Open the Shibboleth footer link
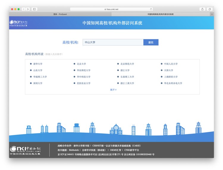The image size is (223, 170). coord(74,150)
